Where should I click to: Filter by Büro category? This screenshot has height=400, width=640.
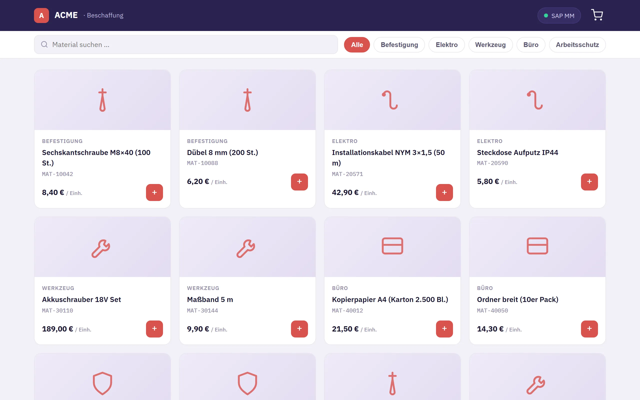[531, 45]
